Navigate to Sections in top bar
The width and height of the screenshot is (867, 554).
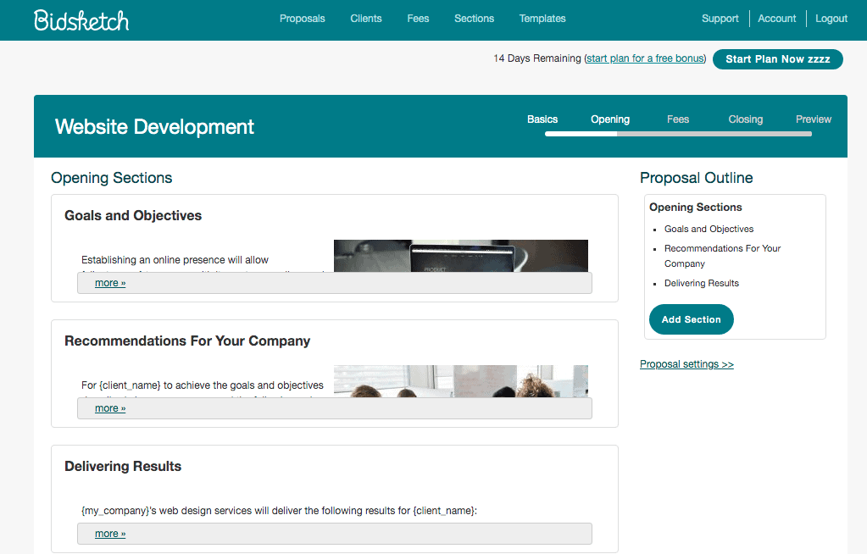(474, 19)
